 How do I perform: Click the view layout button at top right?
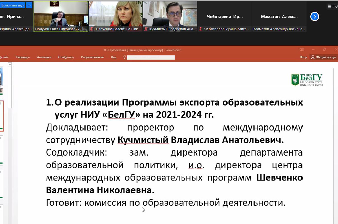point(332,6)
